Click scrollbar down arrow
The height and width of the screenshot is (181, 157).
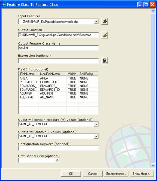(153, 166)
